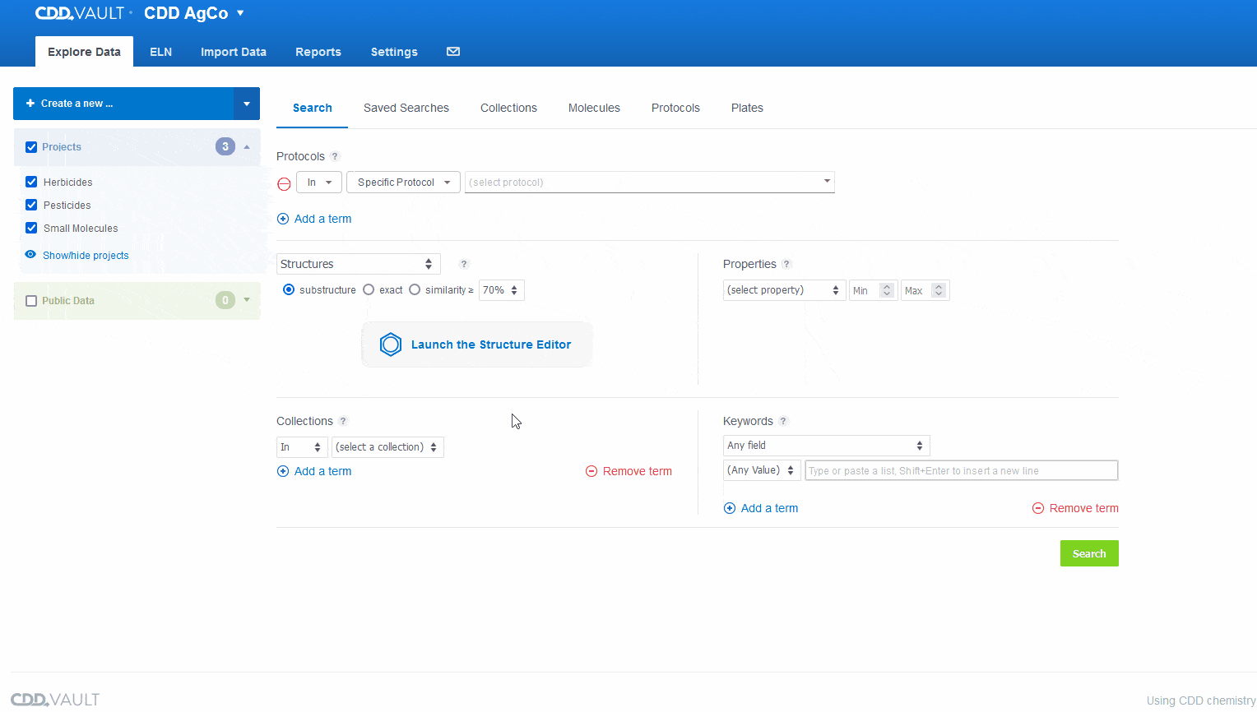The width and height of the screenshot is (1257, 712).
Task: Open the (select protocol) dropdown
Action: pos(649,182)
